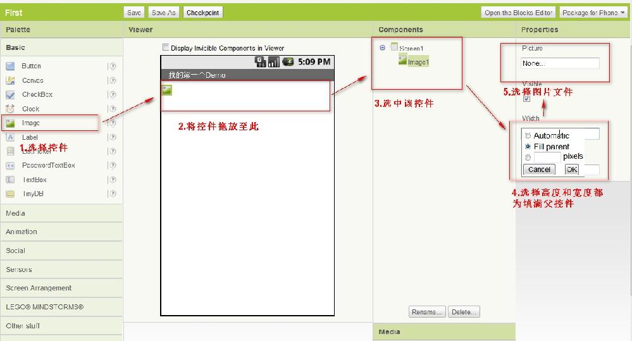Screen dimensions: 632x341
Task: Choose the PasswordTextBox component icon
Action: point(11,165)
